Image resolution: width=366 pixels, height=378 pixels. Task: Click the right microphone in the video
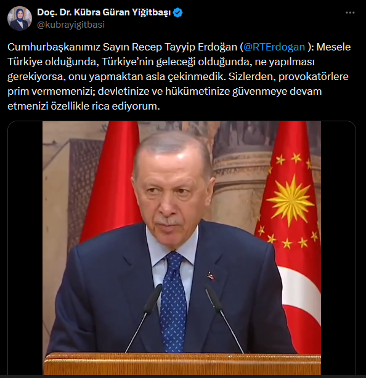(222, 318)
